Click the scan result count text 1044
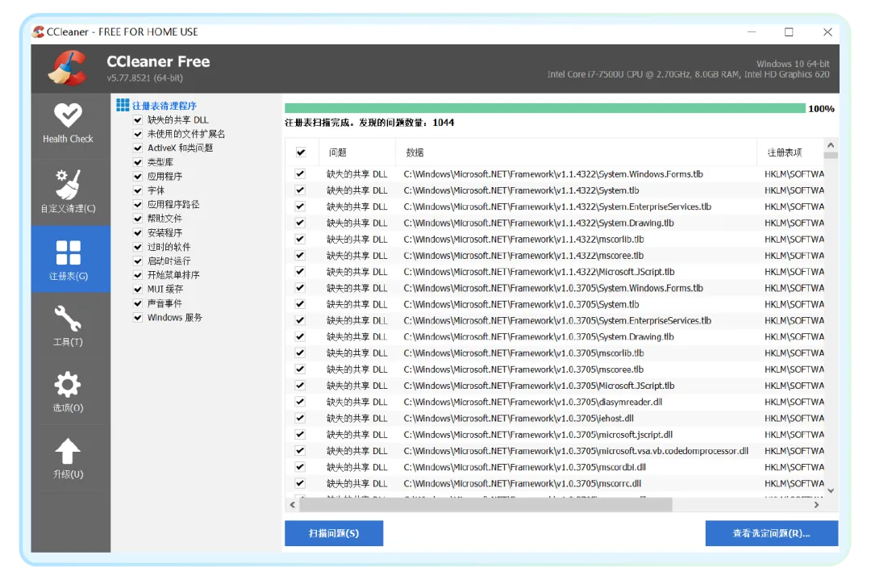The image size is (871, 580). [x=444, y=123]
